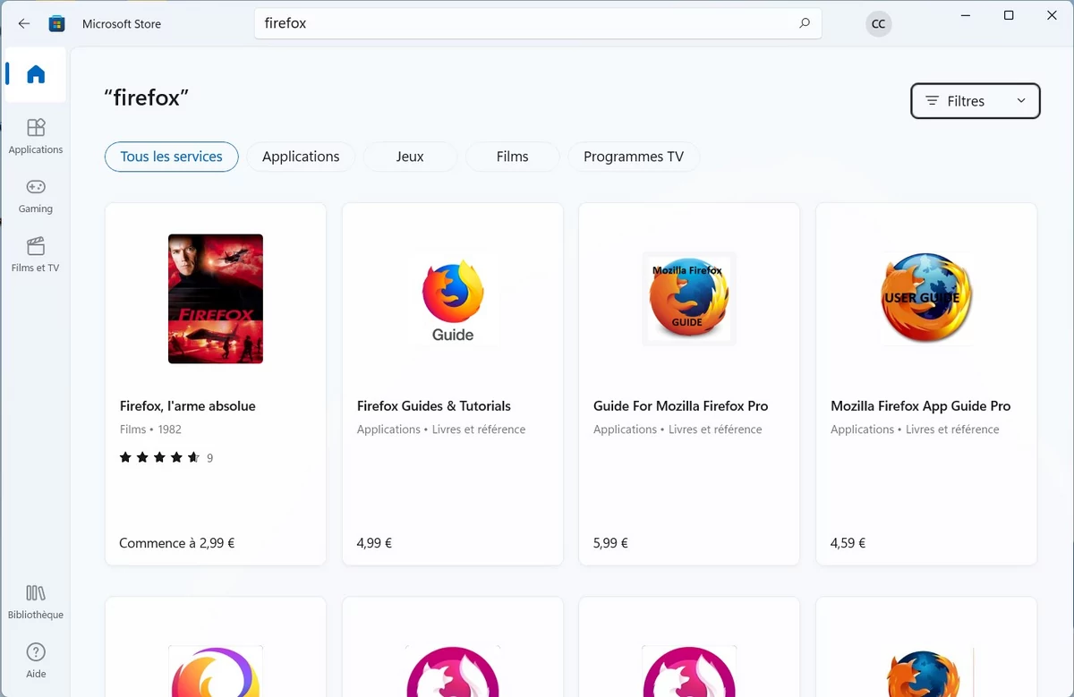Viewport: 1074px width, 697px height.
Task: Open the Gaming sidebar section
Action: (36, 195)
